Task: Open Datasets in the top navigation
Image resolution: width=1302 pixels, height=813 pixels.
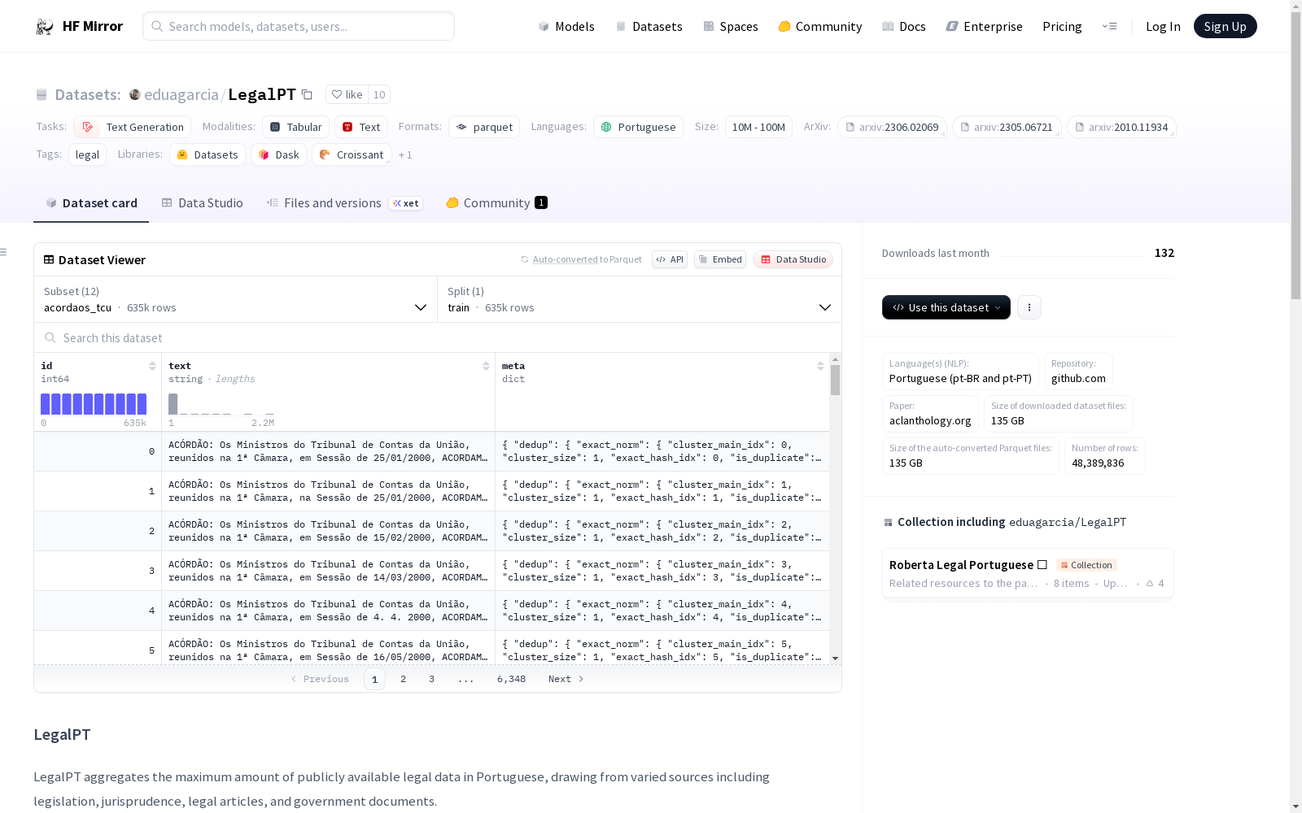Action: [649, 27]
